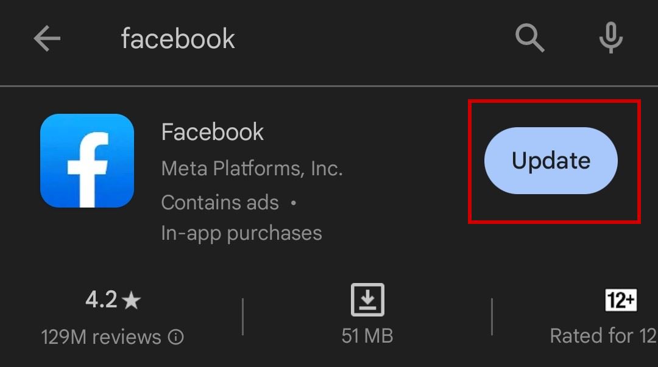
Task: Tap the 'Contains ads' label
Action: [x=220, y=202]
